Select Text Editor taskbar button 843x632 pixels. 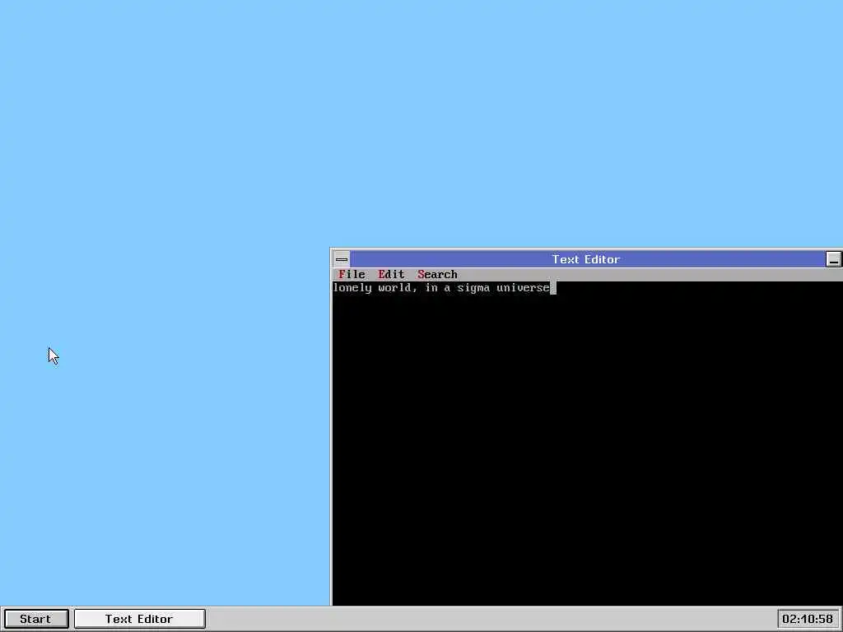[139, 619]
